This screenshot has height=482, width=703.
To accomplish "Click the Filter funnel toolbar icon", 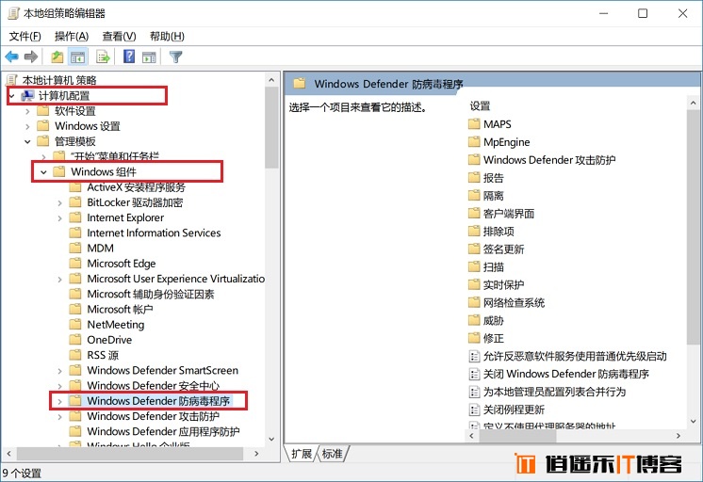I will (x=175, y=56).
